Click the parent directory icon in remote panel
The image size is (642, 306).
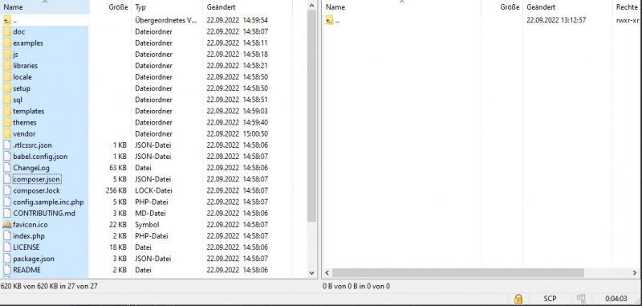330,20
